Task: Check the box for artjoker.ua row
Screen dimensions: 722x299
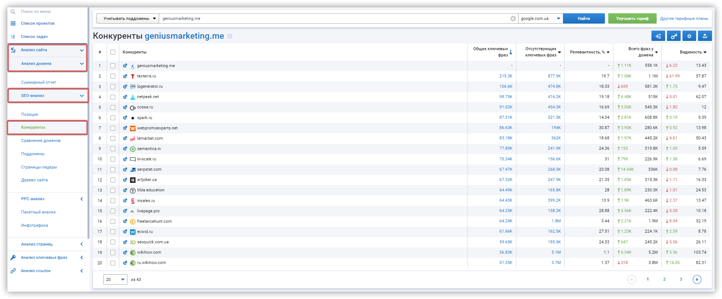Action: [x=113, y=180]
